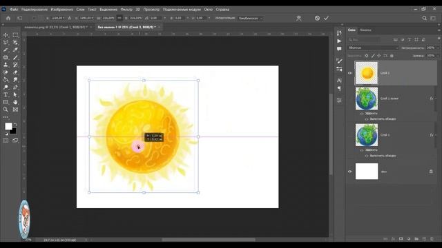Select the Rectangular Marquee tool
The width and height of the screenshot is (442, 248).
15,35
